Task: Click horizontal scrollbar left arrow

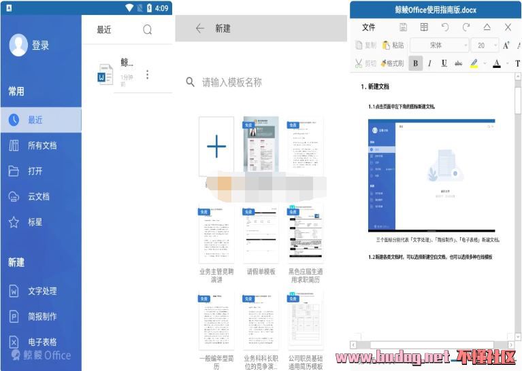Action: pyautogui.click(x=353, y=344)
